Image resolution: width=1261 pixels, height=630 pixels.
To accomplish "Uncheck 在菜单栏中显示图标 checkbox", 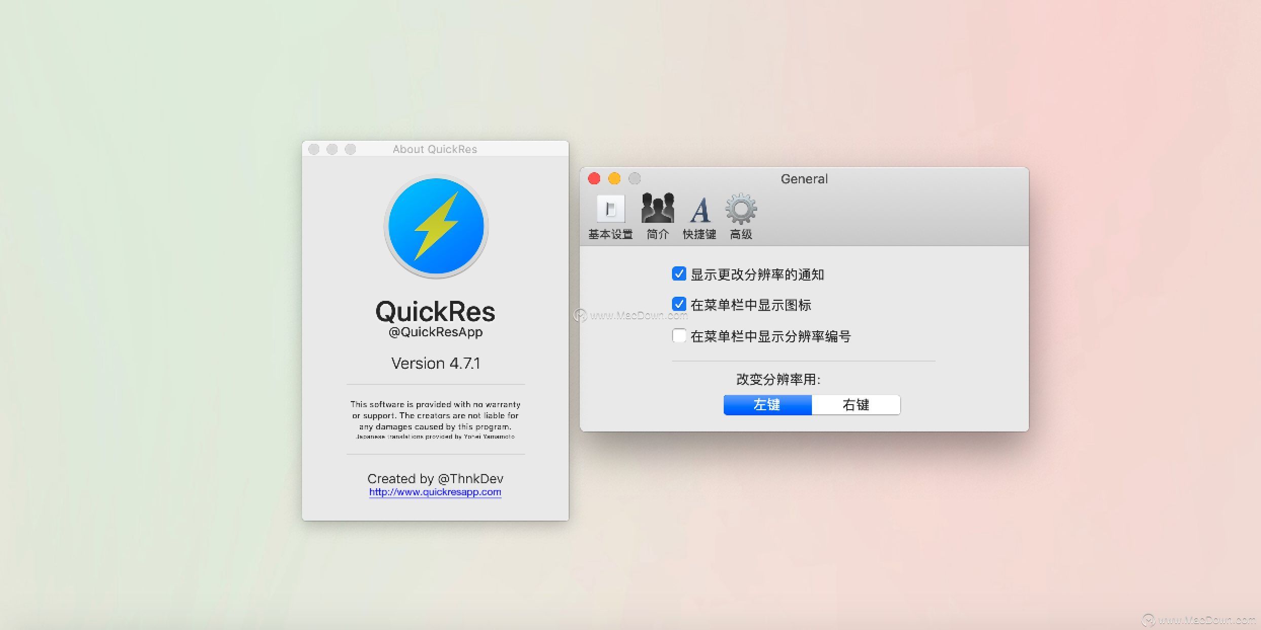I will [x=679, y=304].
